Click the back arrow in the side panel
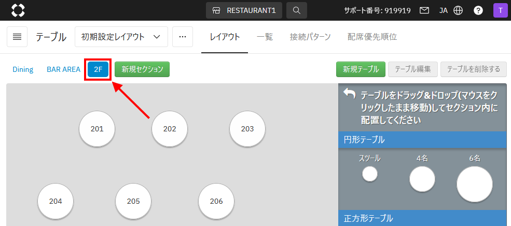The image size is (511, 226). [x=350, y=94]
